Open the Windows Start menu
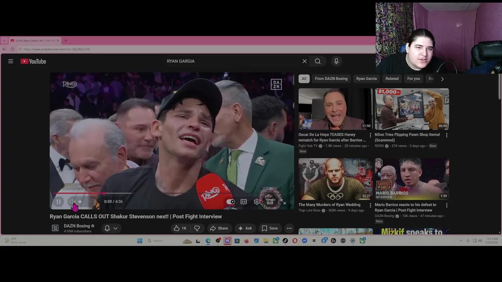 click(x=140, y=241)
